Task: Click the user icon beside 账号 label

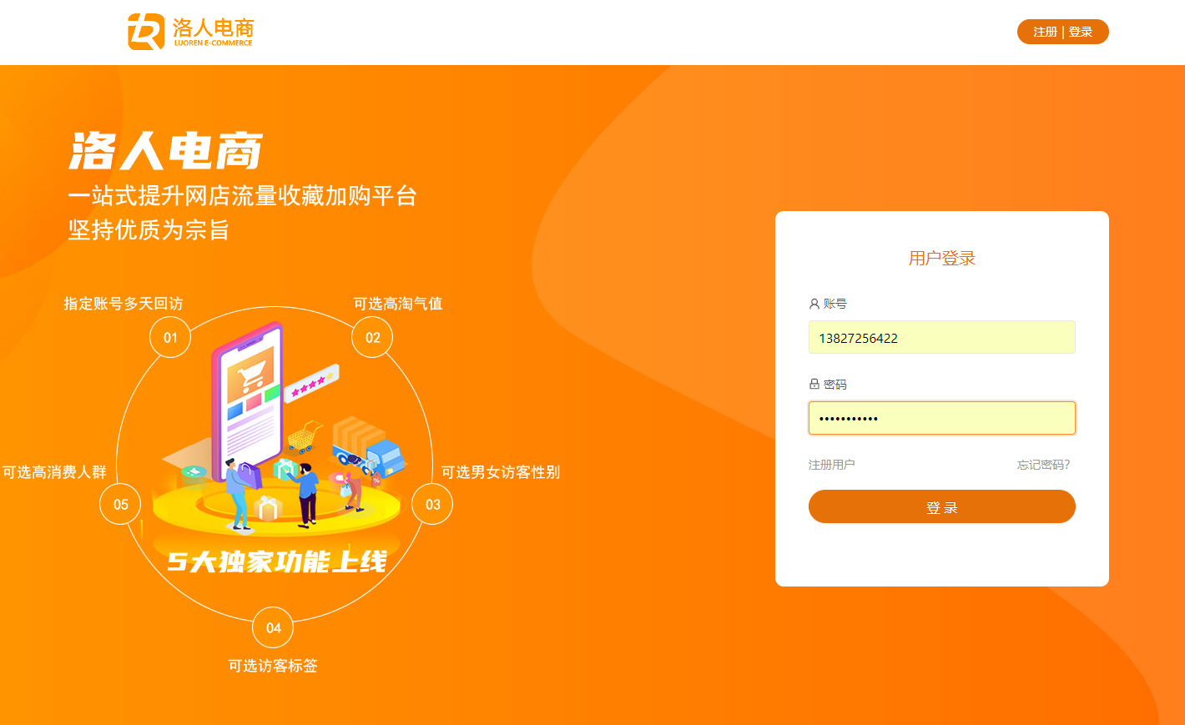Action: (814, 304)
